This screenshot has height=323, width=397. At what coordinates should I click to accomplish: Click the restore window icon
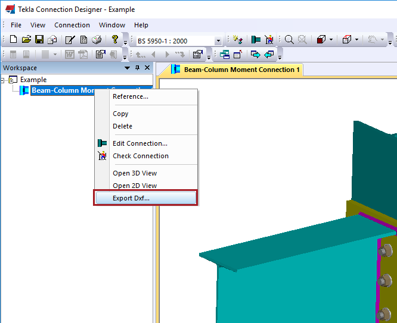(x=238, y=54)
